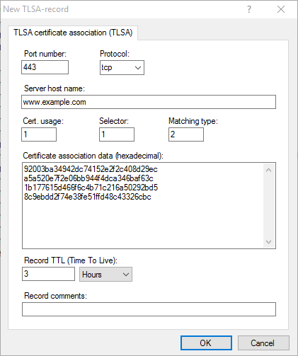Expand the Hours TTL unit dropdown
The height and width of the screenshot is (356, 298).
point(105,275)
